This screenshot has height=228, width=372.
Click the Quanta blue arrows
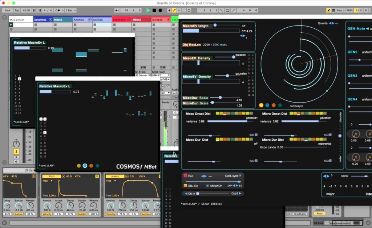[x=331, y=23]
